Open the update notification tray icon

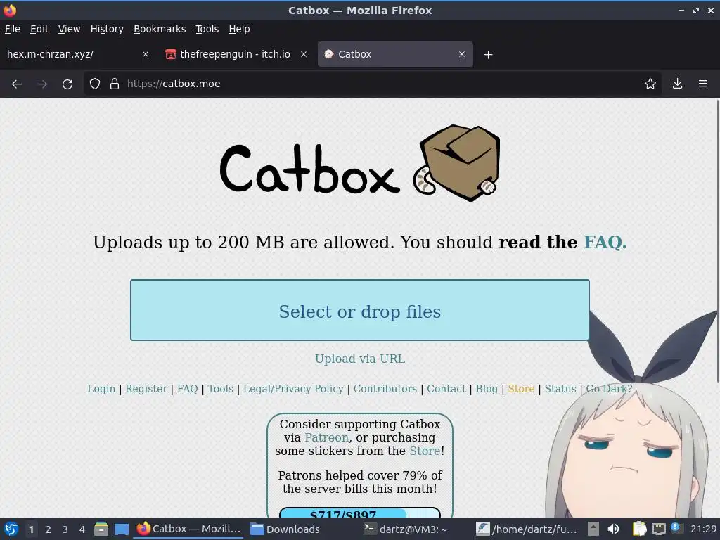[x=676, y=527]
